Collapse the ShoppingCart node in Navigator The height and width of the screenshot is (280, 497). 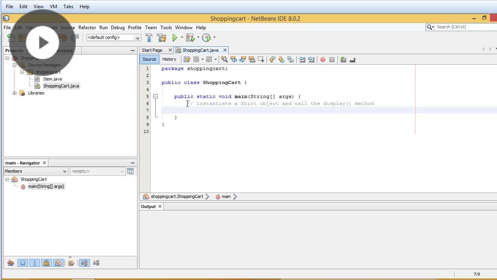pos(7,179)
